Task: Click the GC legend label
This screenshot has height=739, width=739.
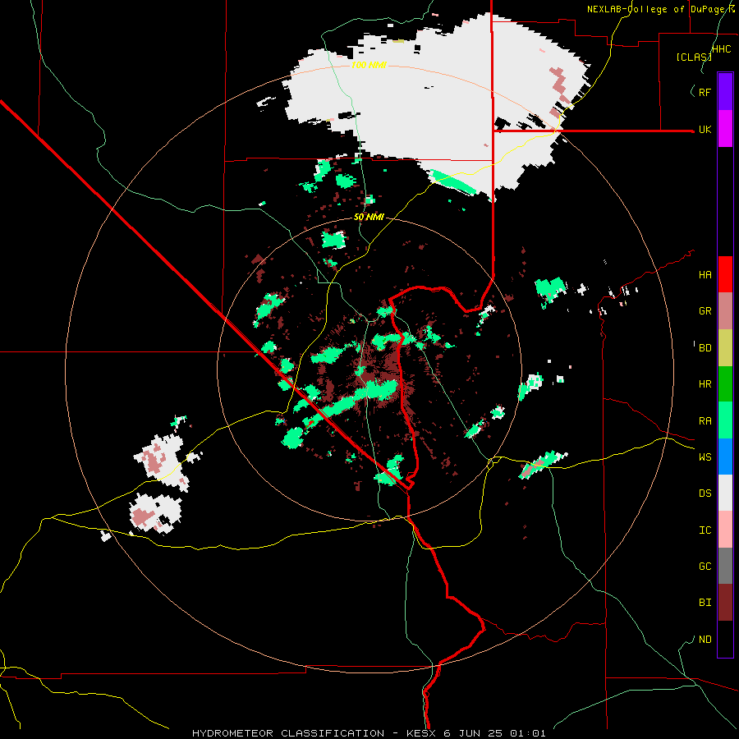Action: [705, 567]
